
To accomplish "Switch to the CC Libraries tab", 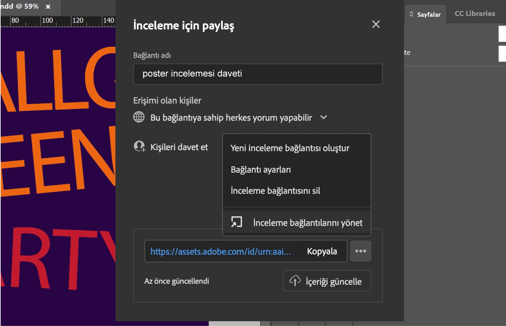I will click(x=475, y=14).
